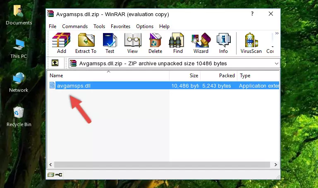The image size is (318, 188).
Task: Select the Documents desktop icon
Action: coord(19,15)
